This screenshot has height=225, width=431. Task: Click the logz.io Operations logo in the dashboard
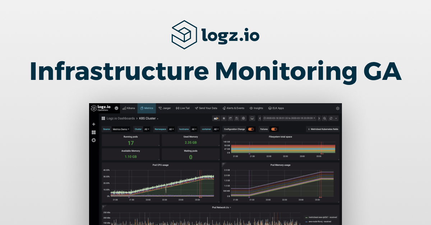click(101, 108)
